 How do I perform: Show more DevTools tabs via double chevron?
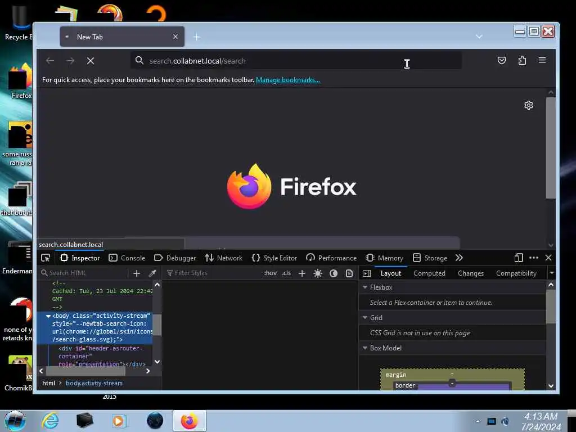click(x=459, y=258)
